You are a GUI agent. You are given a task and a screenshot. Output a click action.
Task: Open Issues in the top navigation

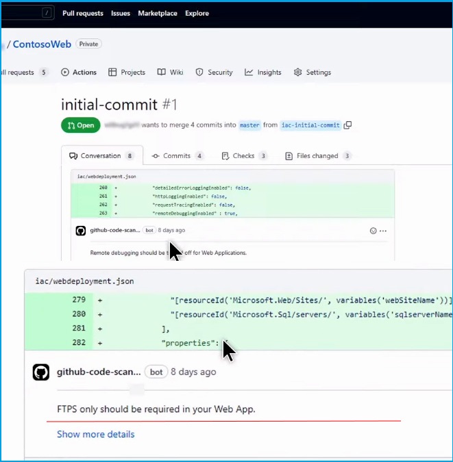click(121, 13)
